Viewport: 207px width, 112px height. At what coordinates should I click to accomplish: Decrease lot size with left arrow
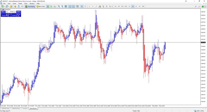tap(7, 12)
